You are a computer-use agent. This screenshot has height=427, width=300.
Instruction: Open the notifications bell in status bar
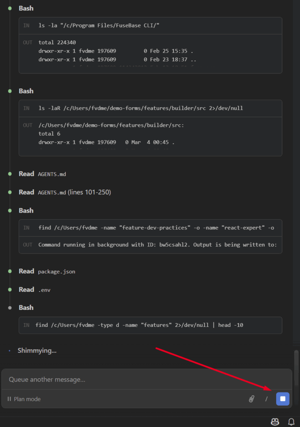tap(291, 422)
